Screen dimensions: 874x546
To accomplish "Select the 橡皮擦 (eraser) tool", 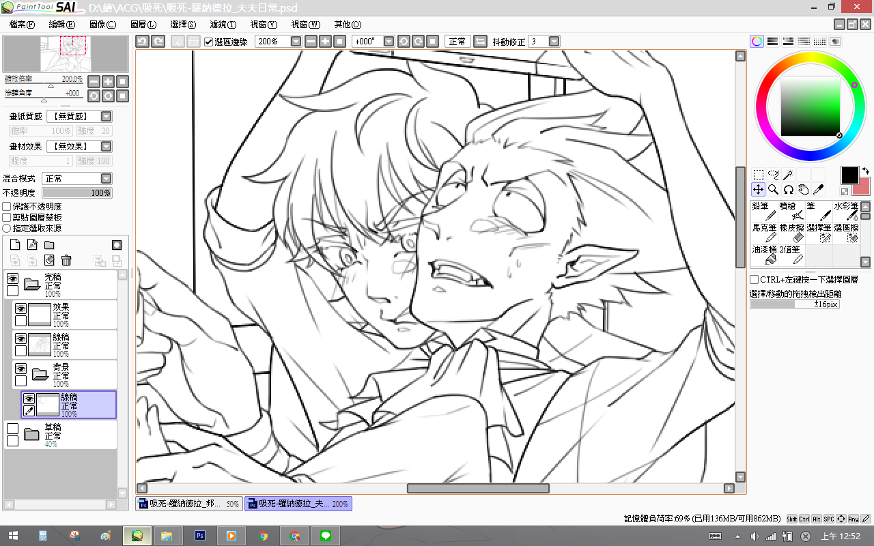I will [791, 233].
